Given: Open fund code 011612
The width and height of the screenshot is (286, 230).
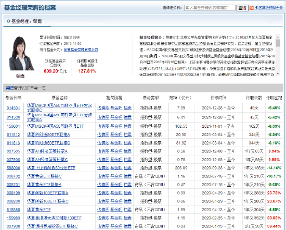Looking at the screenshot, I should (x=13, y=135).
